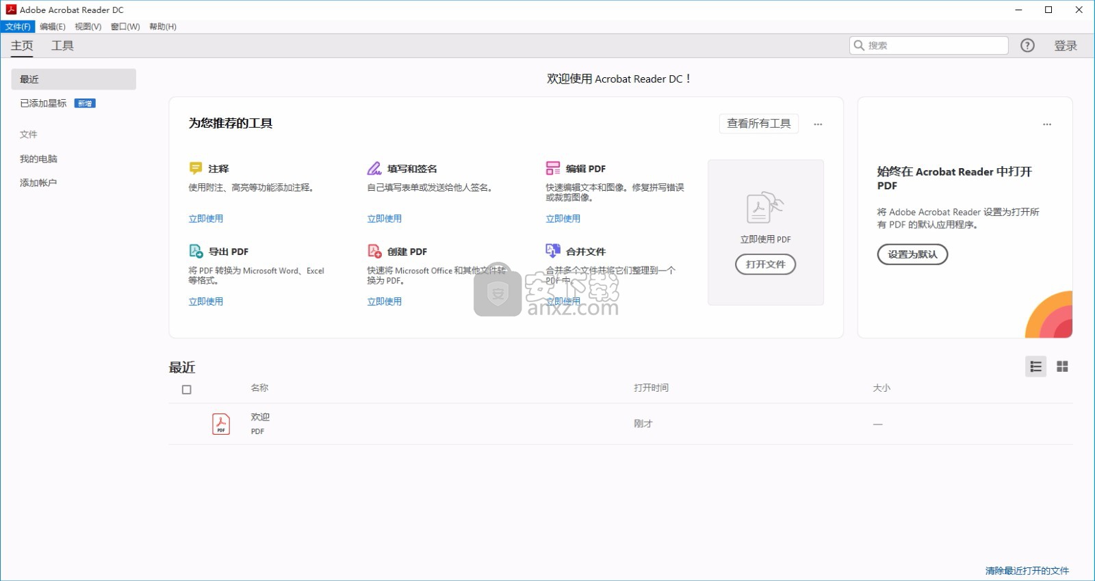The width and height of the screenshot is (1095, 581).
Task: Open the 窗口(W) menu
Action: (125, 27)
